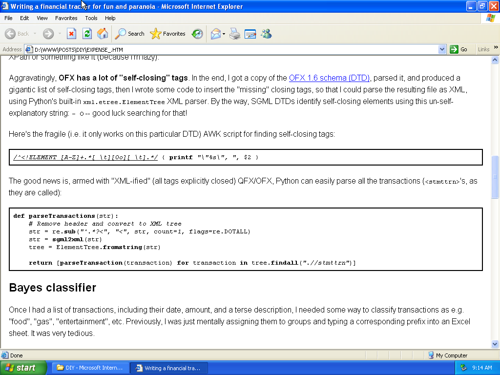Expand the Links toolbar chevron
The width and height of the screenshot is (500, 375).
(x=496, y=47)
